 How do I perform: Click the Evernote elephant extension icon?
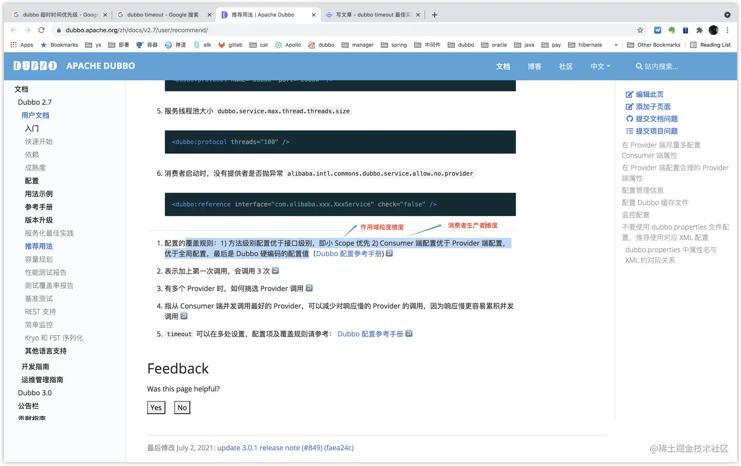tap(671, 30)
